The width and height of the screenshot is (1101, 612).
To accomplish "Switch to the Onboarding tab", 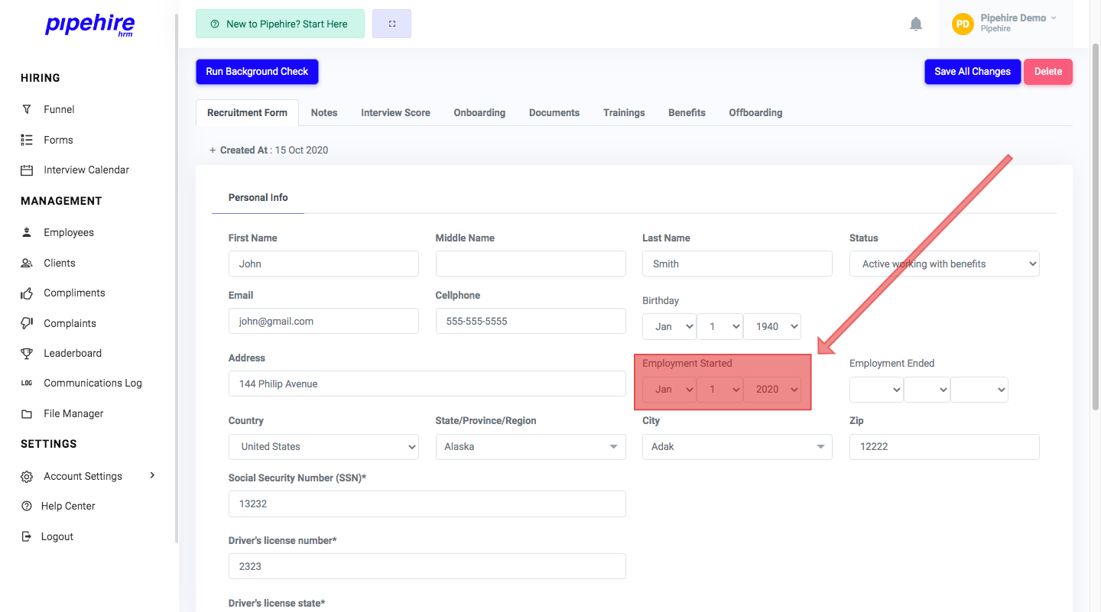I will 479,112.
